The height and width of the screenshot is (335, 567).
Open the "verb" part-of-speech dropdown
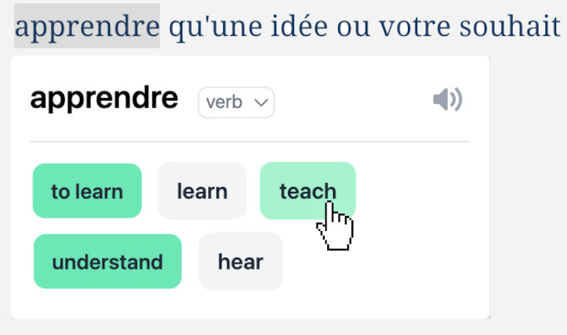point(236,102)
